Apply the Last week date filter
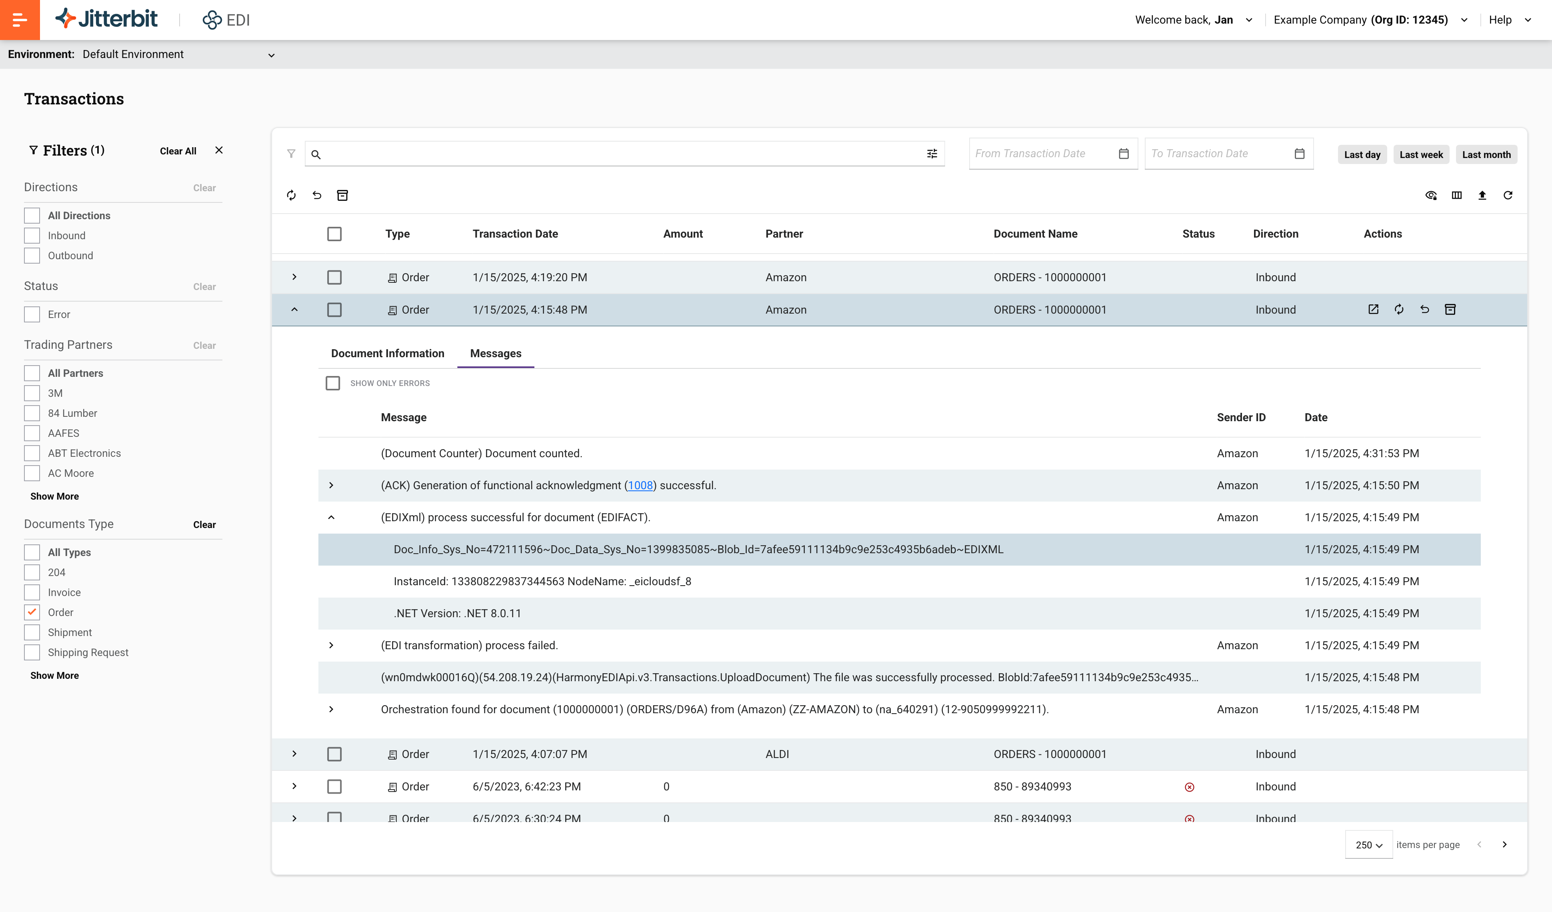1552x912 pixels. (x=1422, y=154)
